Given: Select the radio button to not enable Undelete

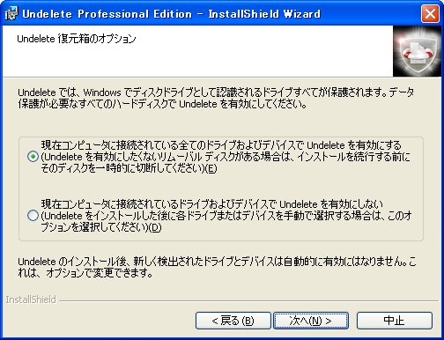Looking at the screenshot, I should coord(33,216).
